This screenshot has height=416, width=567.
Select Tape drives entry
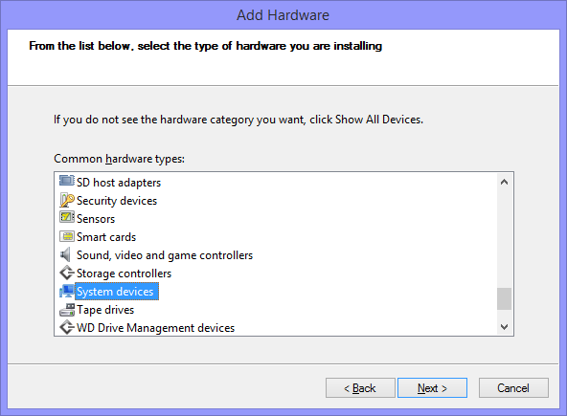[x=105, y=310]
